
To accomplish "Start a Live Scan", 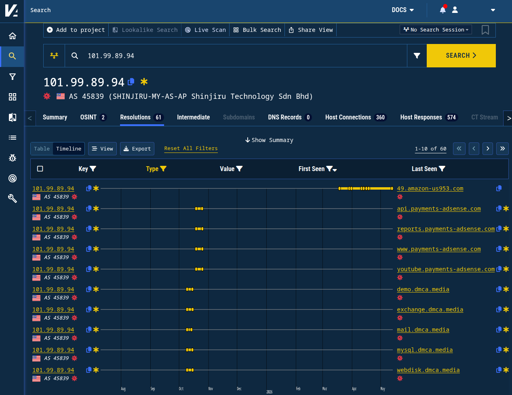I will [x=205, y=30].
